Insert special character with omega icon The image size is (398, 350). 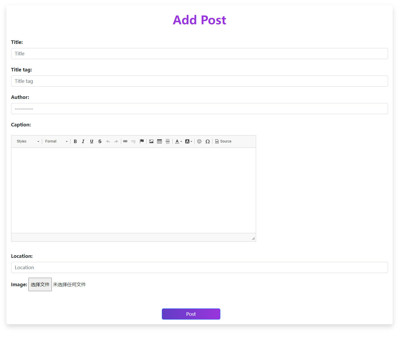coord(207,141)
